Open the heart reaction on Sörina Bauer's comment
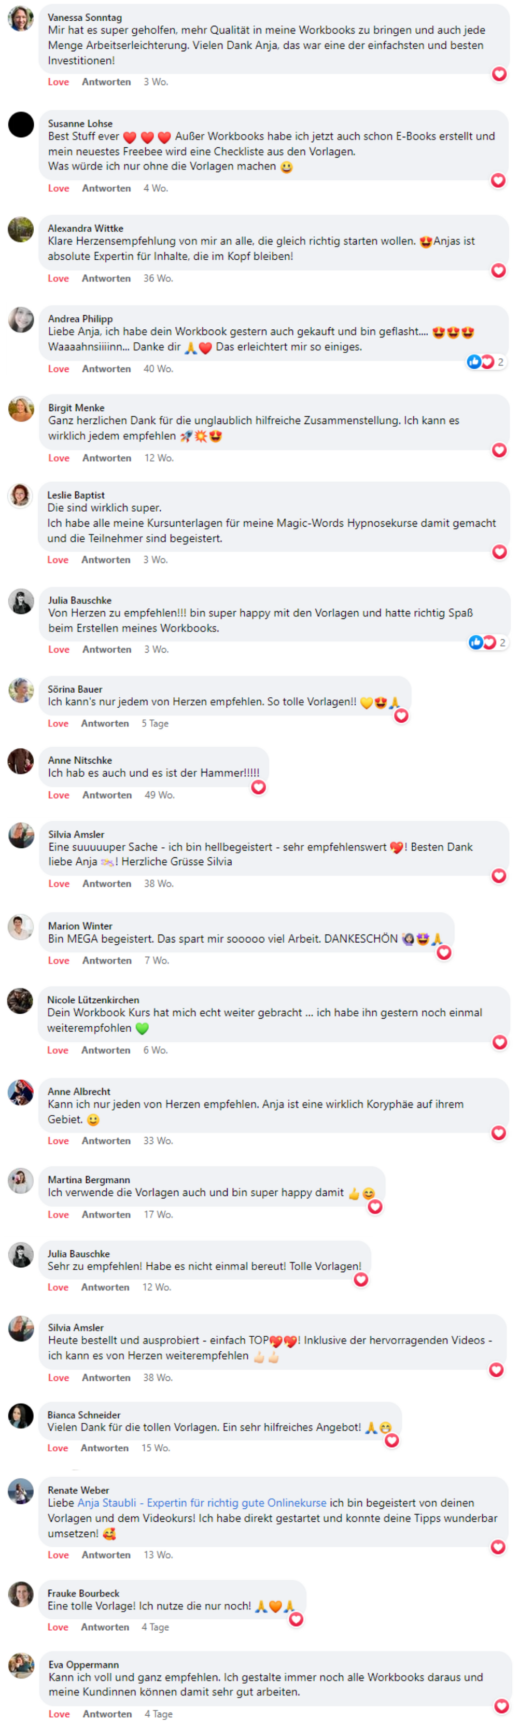 click(401, 716)
